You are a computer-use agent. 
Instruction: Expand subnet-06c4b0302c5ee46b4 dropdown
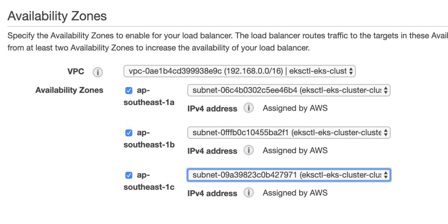point(289,91)
